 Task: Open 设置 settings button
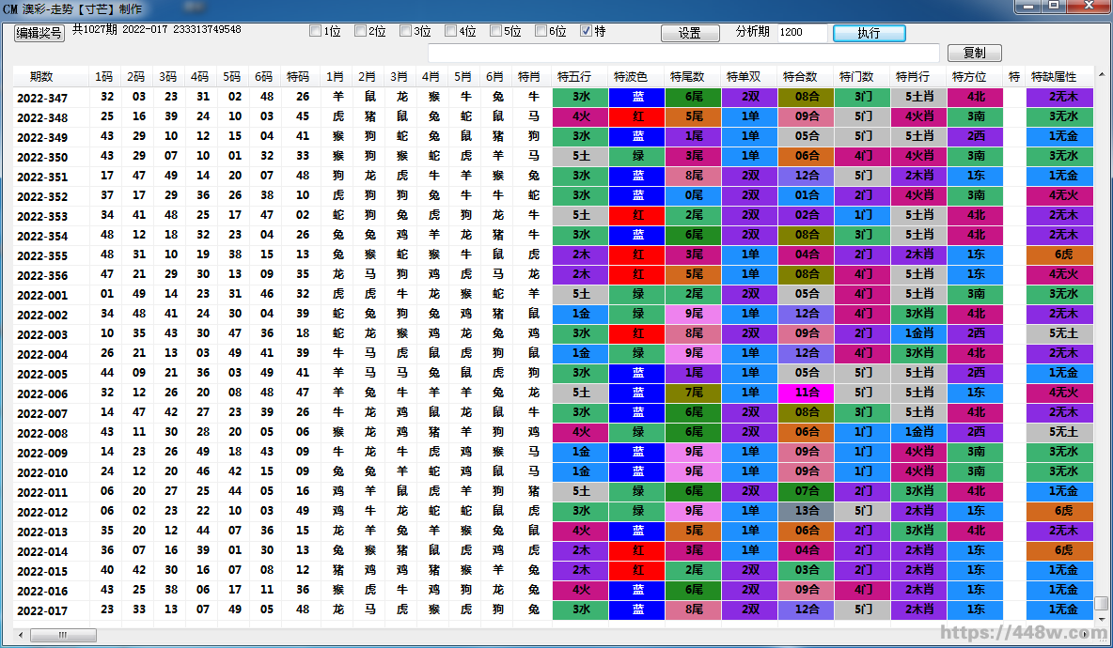689,33
